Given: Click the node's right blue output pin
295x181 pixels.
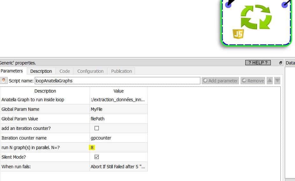Looking at the screenshot, I should (285, 4).
